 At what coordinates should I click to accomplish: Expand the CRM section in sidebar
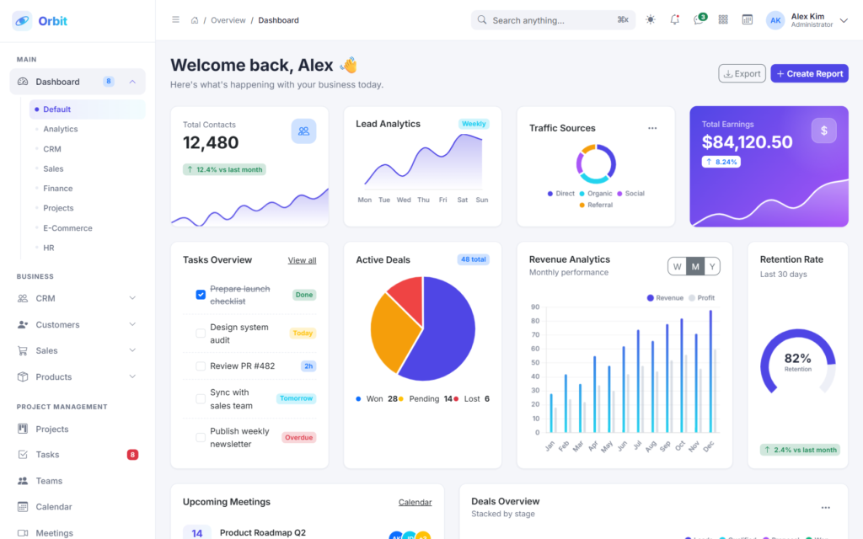pos(77,298)
